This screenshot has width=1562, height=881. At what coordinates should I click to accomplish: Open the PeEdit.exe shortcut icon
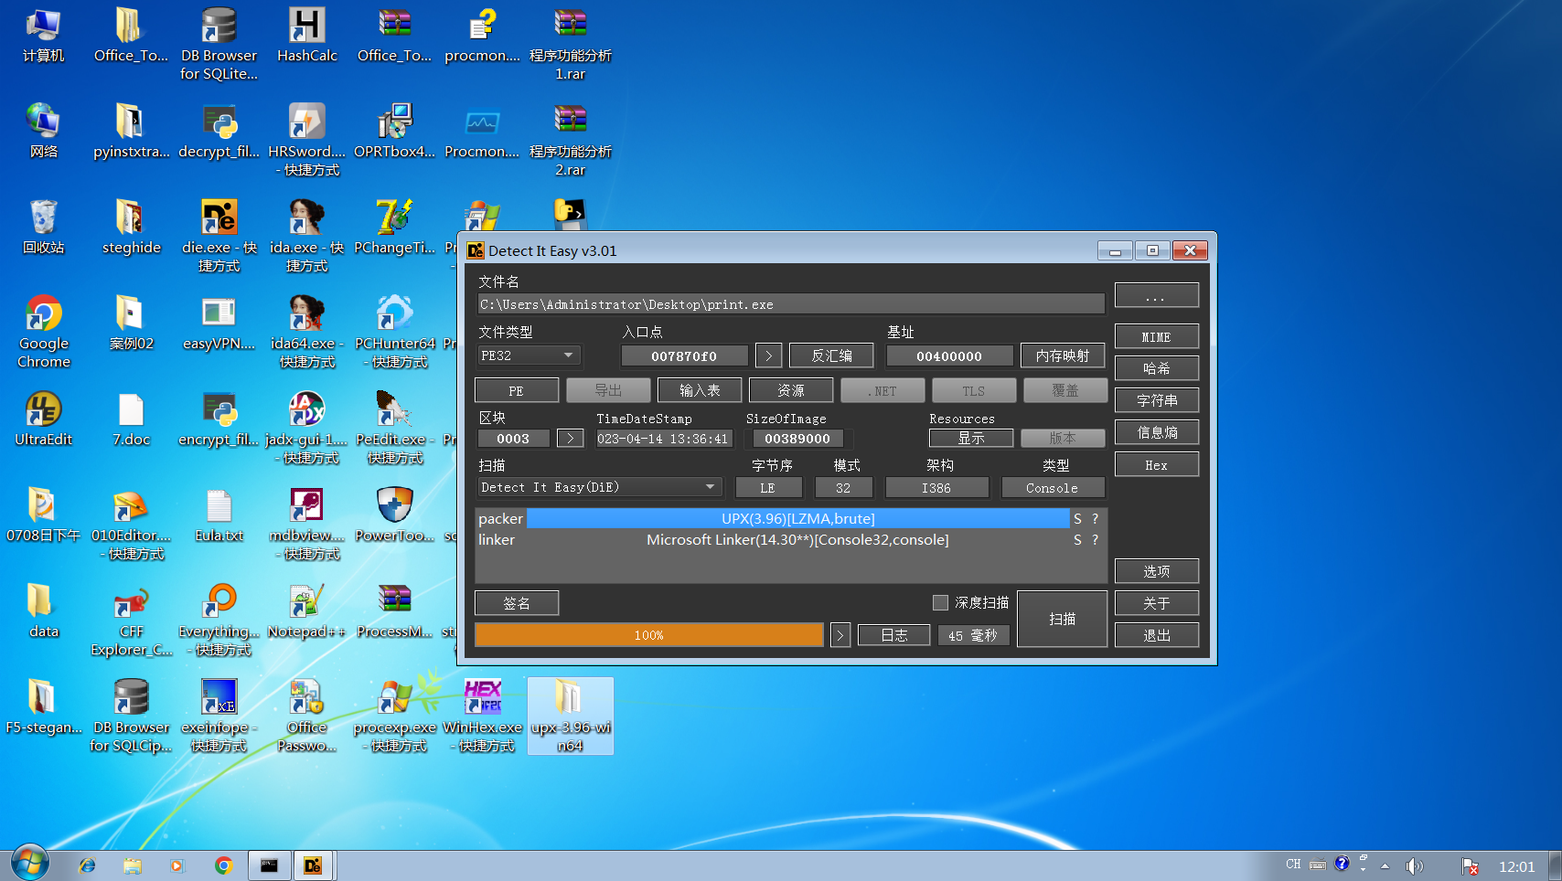[x=395, y=428]
